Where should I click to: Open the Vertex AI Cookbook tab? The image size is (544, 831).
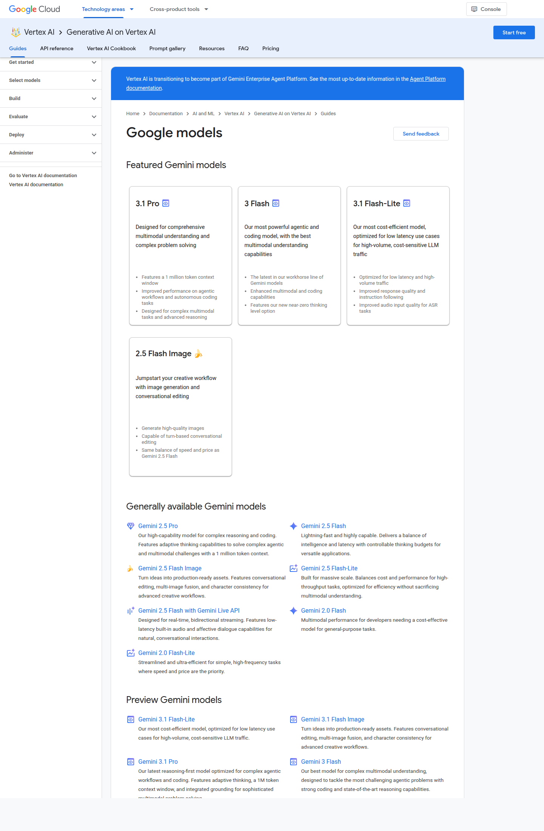[x=111, y=48]
